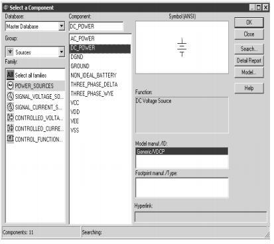Click the SIGNAL_VOLTAGE_SO... family icon
This screenshot has height=244, width=274.
coord(10,96)
